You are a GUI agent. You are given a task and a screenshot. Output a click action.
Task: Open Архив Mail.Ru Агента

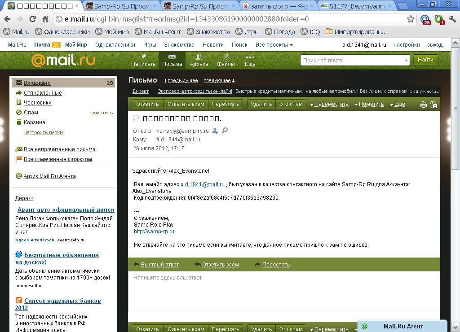pos(49,176)
